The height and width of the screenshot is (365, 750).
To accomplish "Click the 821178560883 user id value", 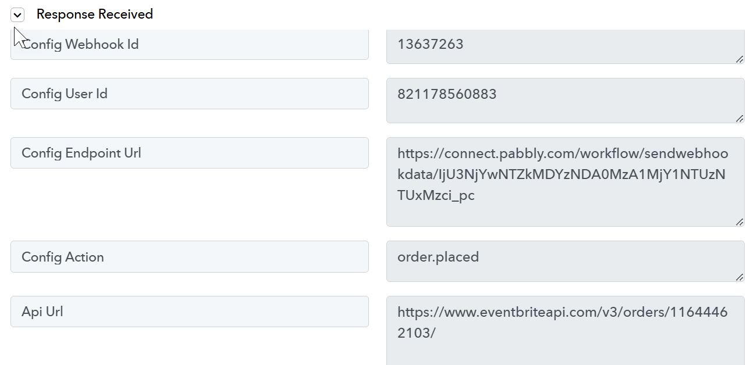I will pyautogui.click(x=447, y=94).
